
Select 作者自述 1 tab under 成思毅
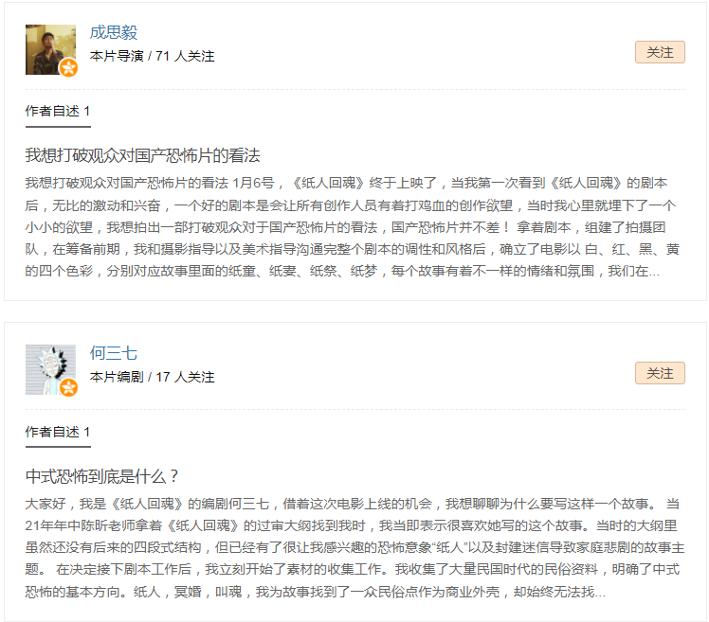click(58, 111)
